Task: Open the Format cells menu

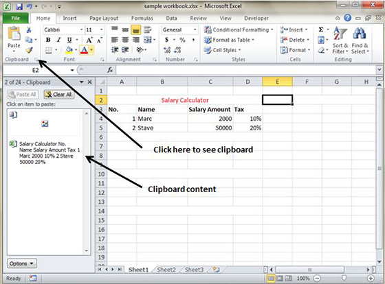Action: (x=296, y=50)
